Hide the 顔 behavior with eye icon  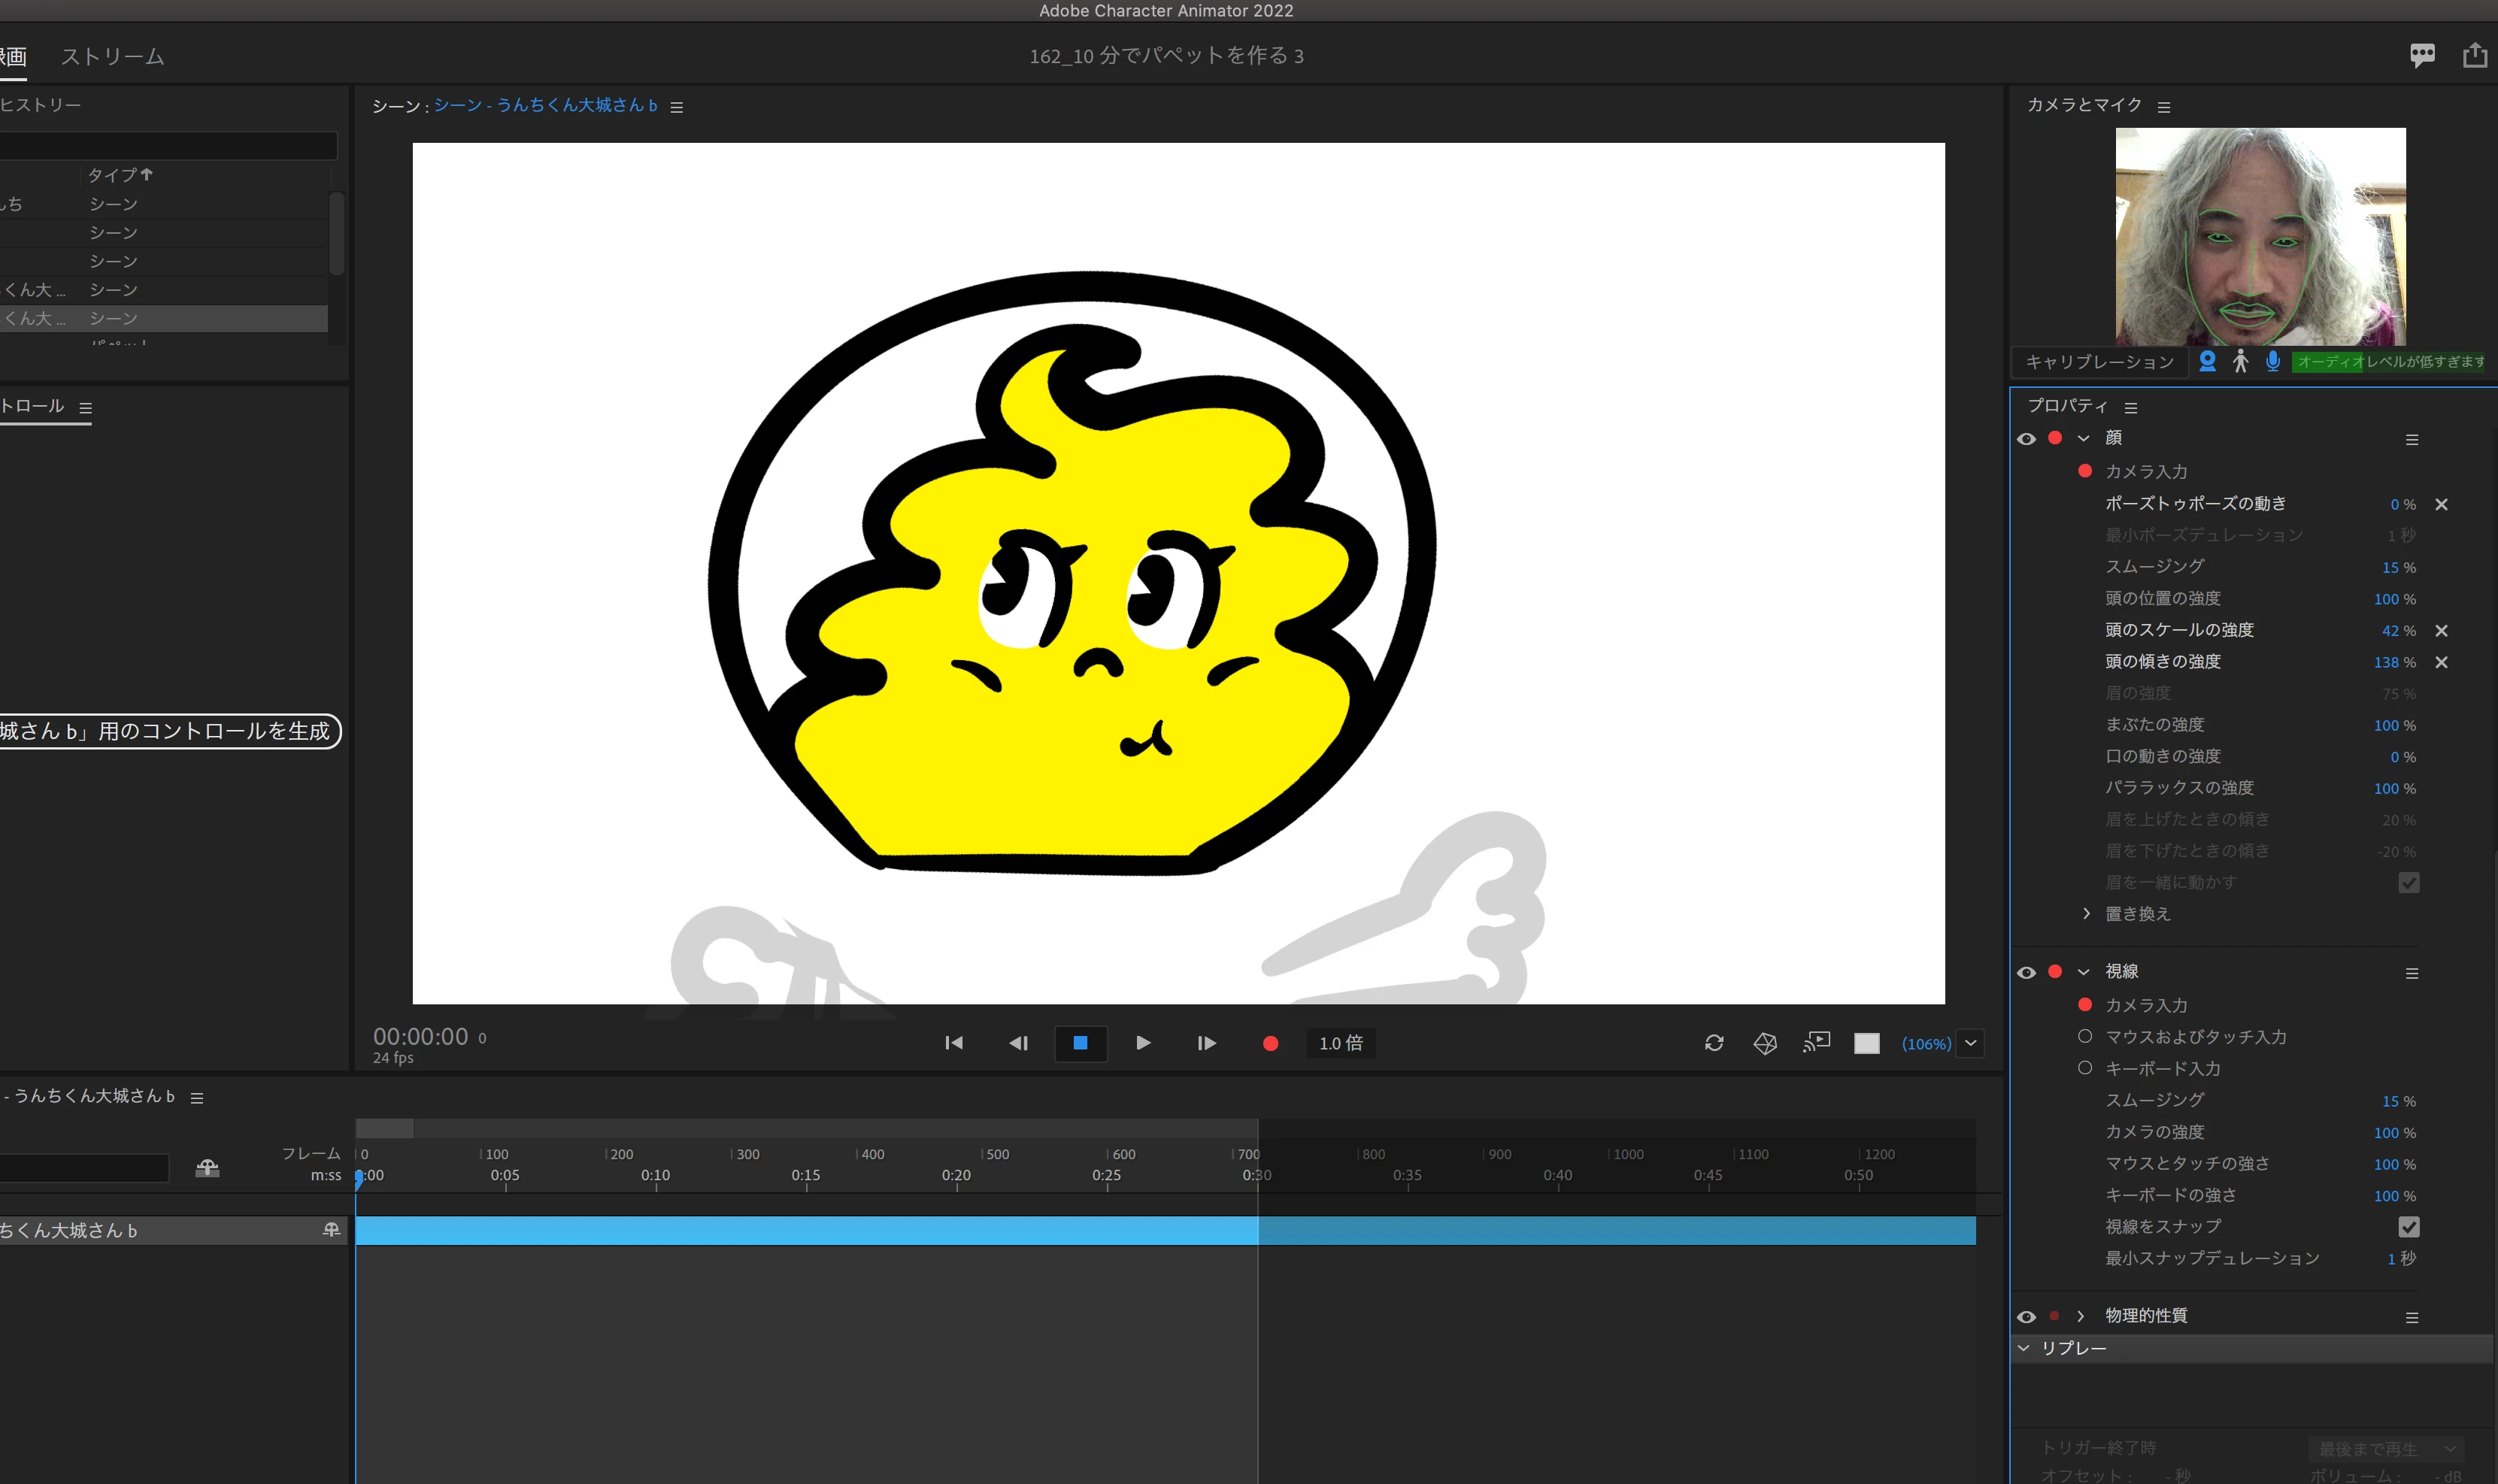click(x=2026, y=439)
